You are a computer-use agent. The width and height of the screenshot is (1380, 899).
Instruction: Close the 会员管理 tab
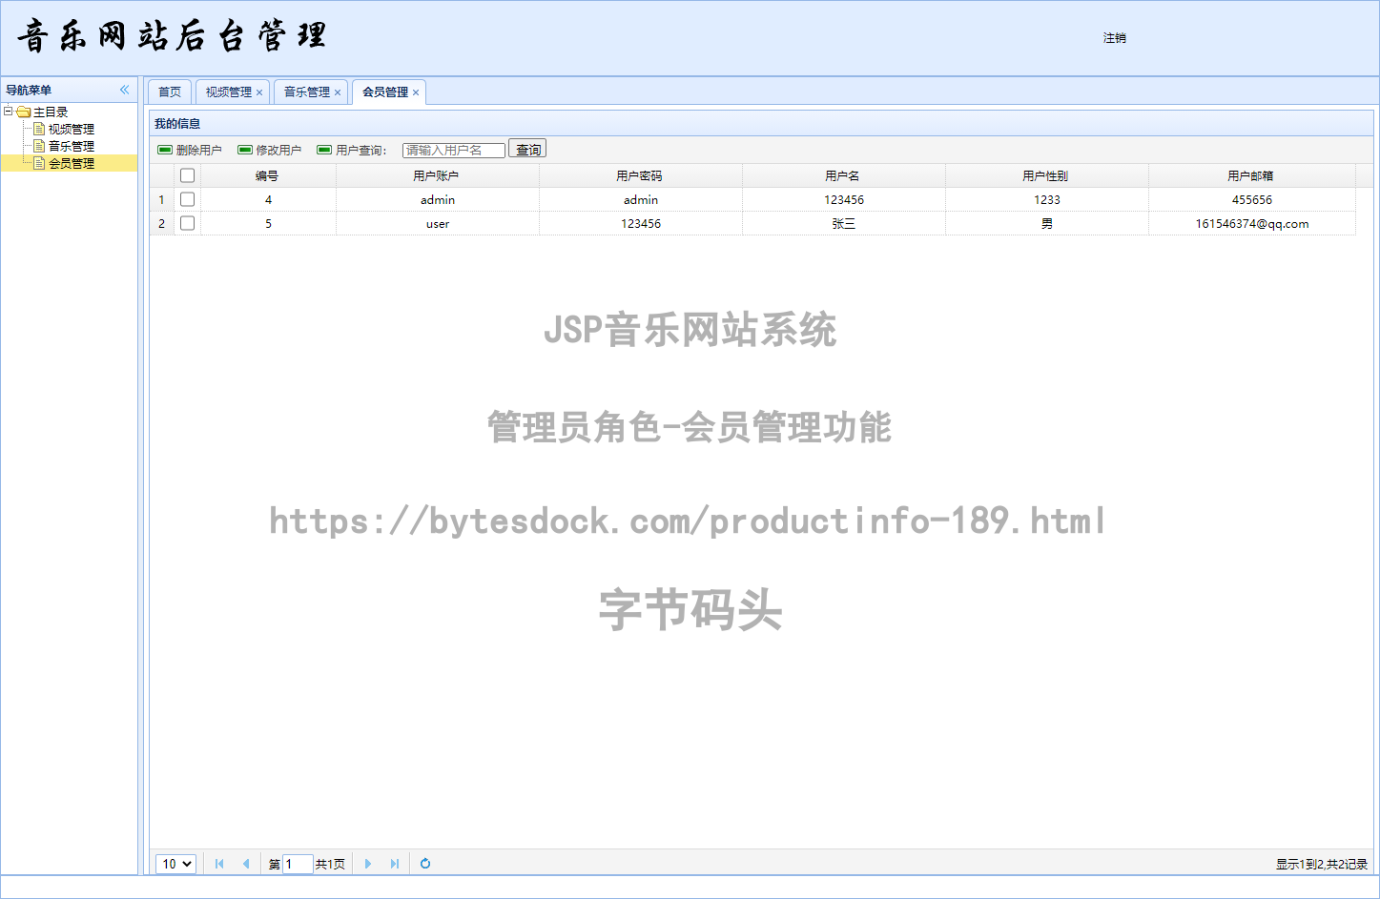coord(416,92)
